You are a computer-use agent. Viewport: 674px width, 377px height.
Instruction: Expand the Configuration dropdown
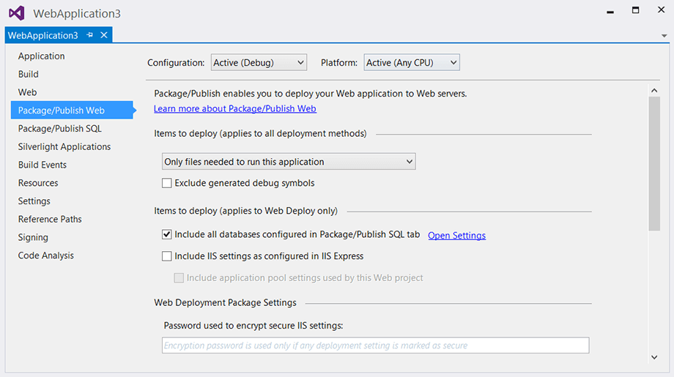click(259, 63)
